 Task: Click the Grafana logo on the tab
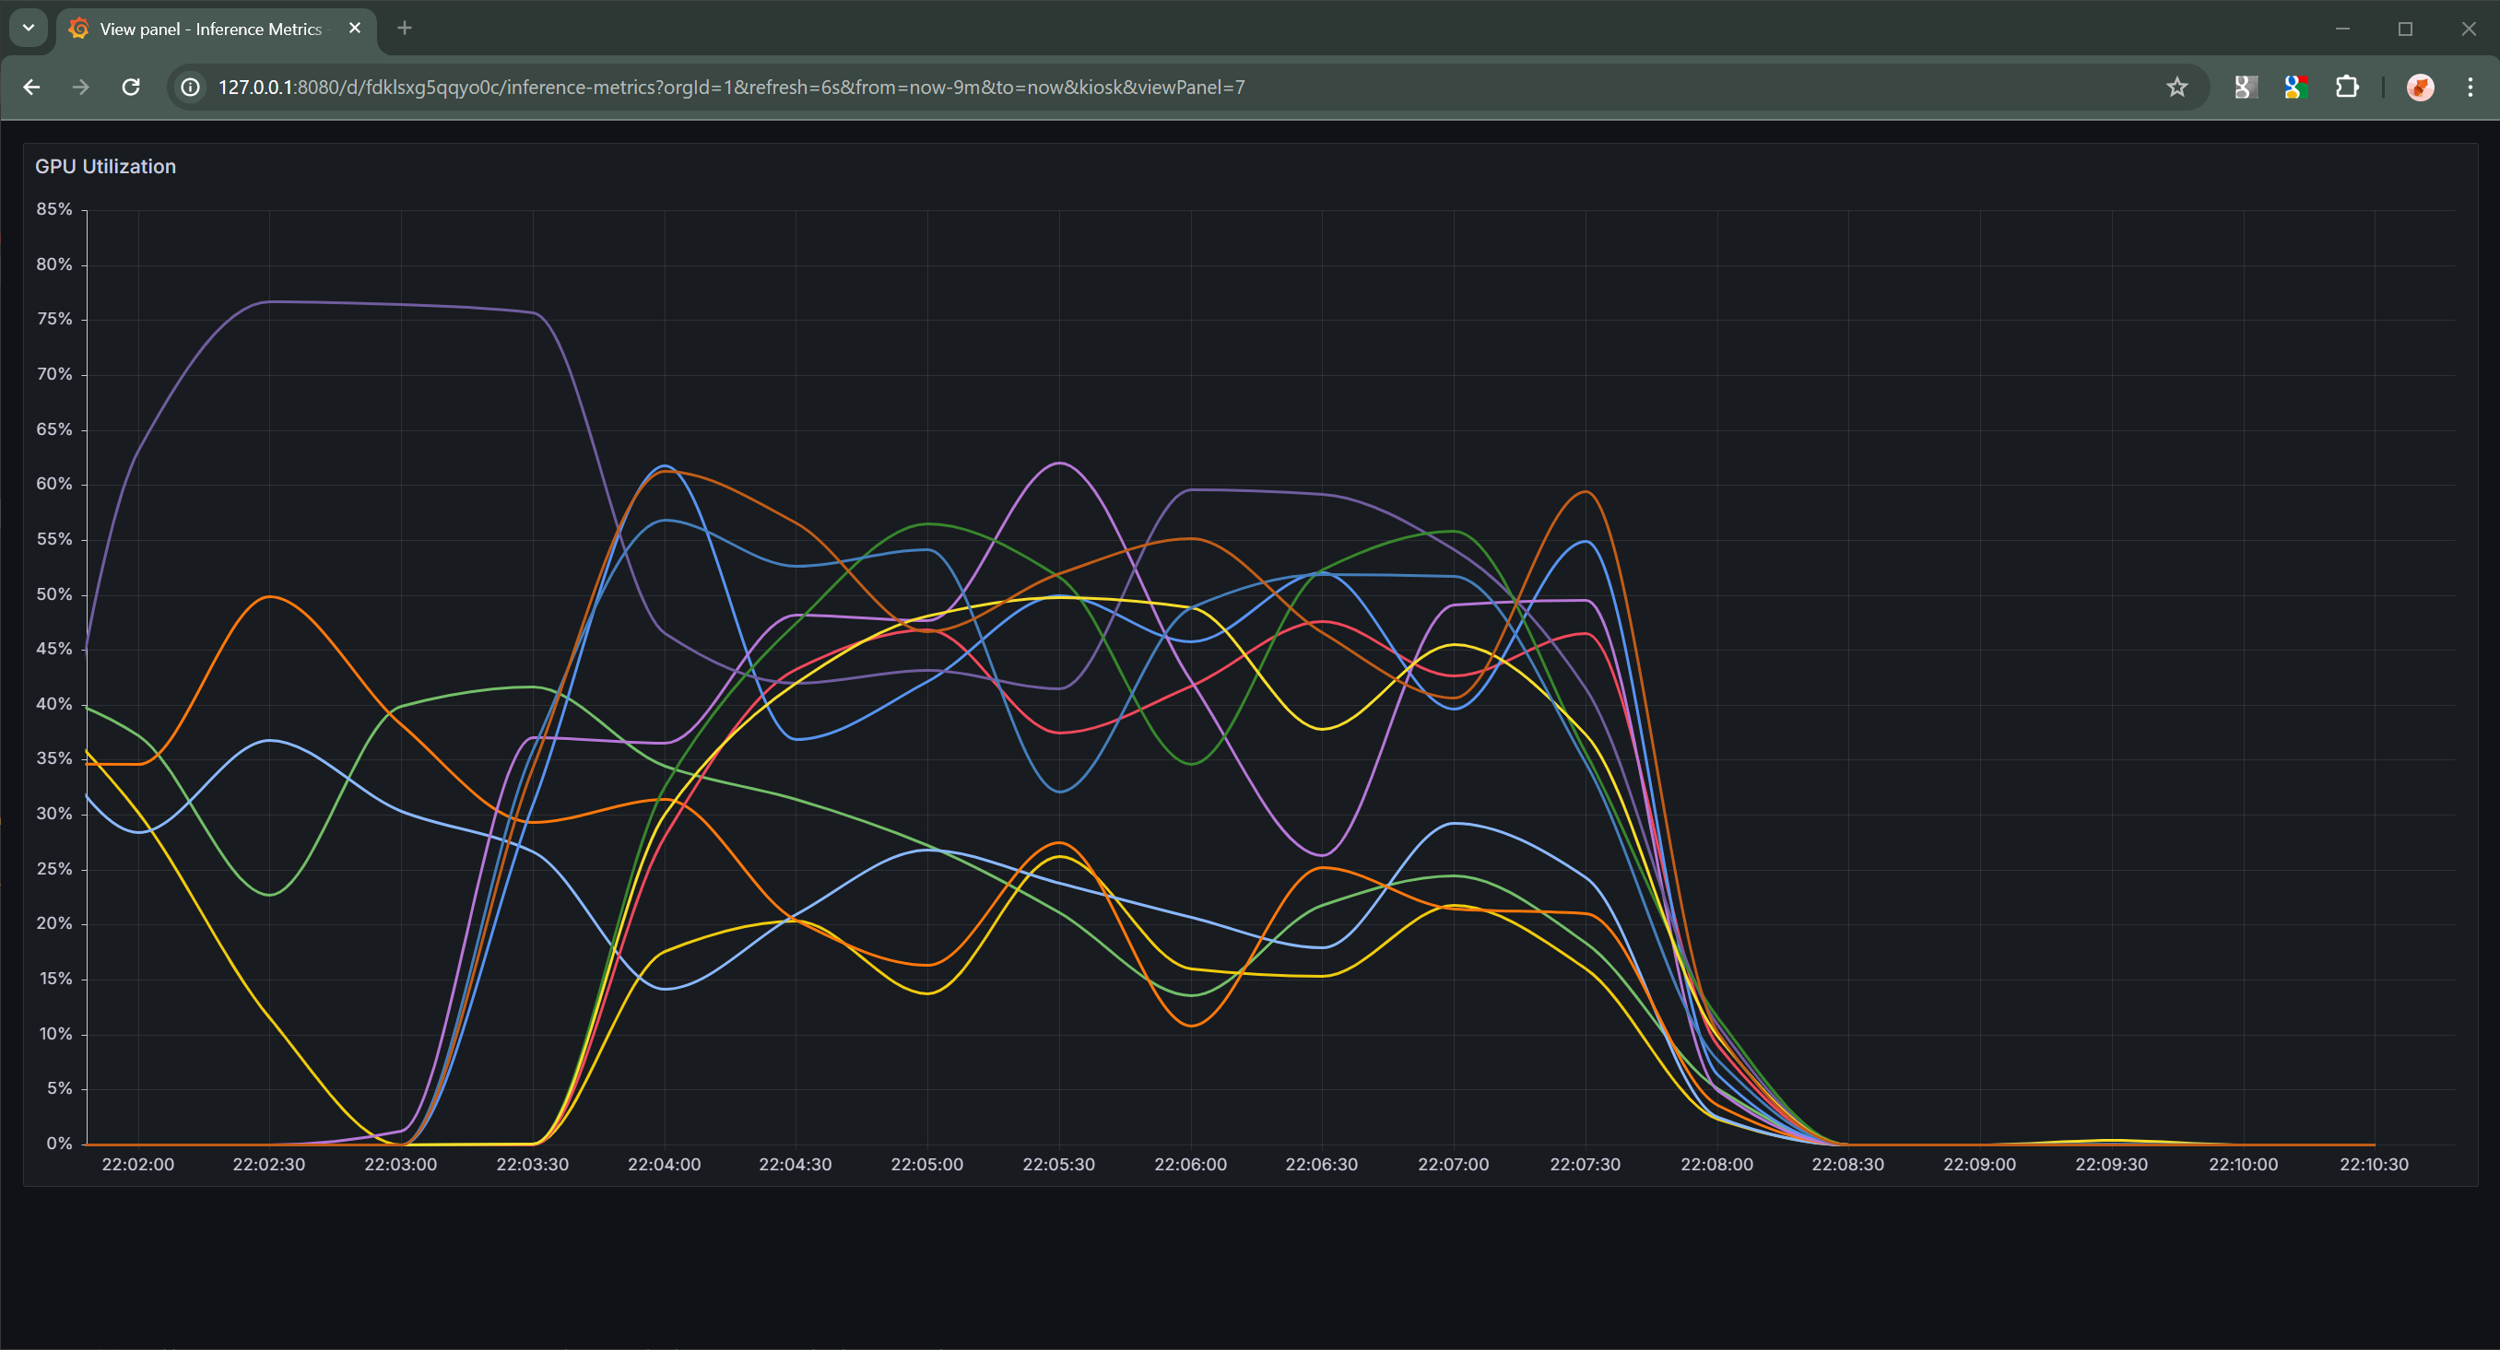pyautogui.click(x=78, y=29)
